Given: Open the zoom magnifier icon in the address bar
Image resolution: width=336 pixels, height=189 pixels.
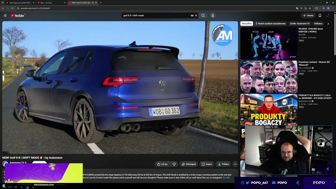Looking at the screenshot, I should tap(301, 8).
